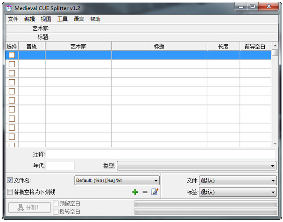This screenshot has height=222, width=283.
Task: Check the selection box in the fourth track row
Action: (12, 82)
